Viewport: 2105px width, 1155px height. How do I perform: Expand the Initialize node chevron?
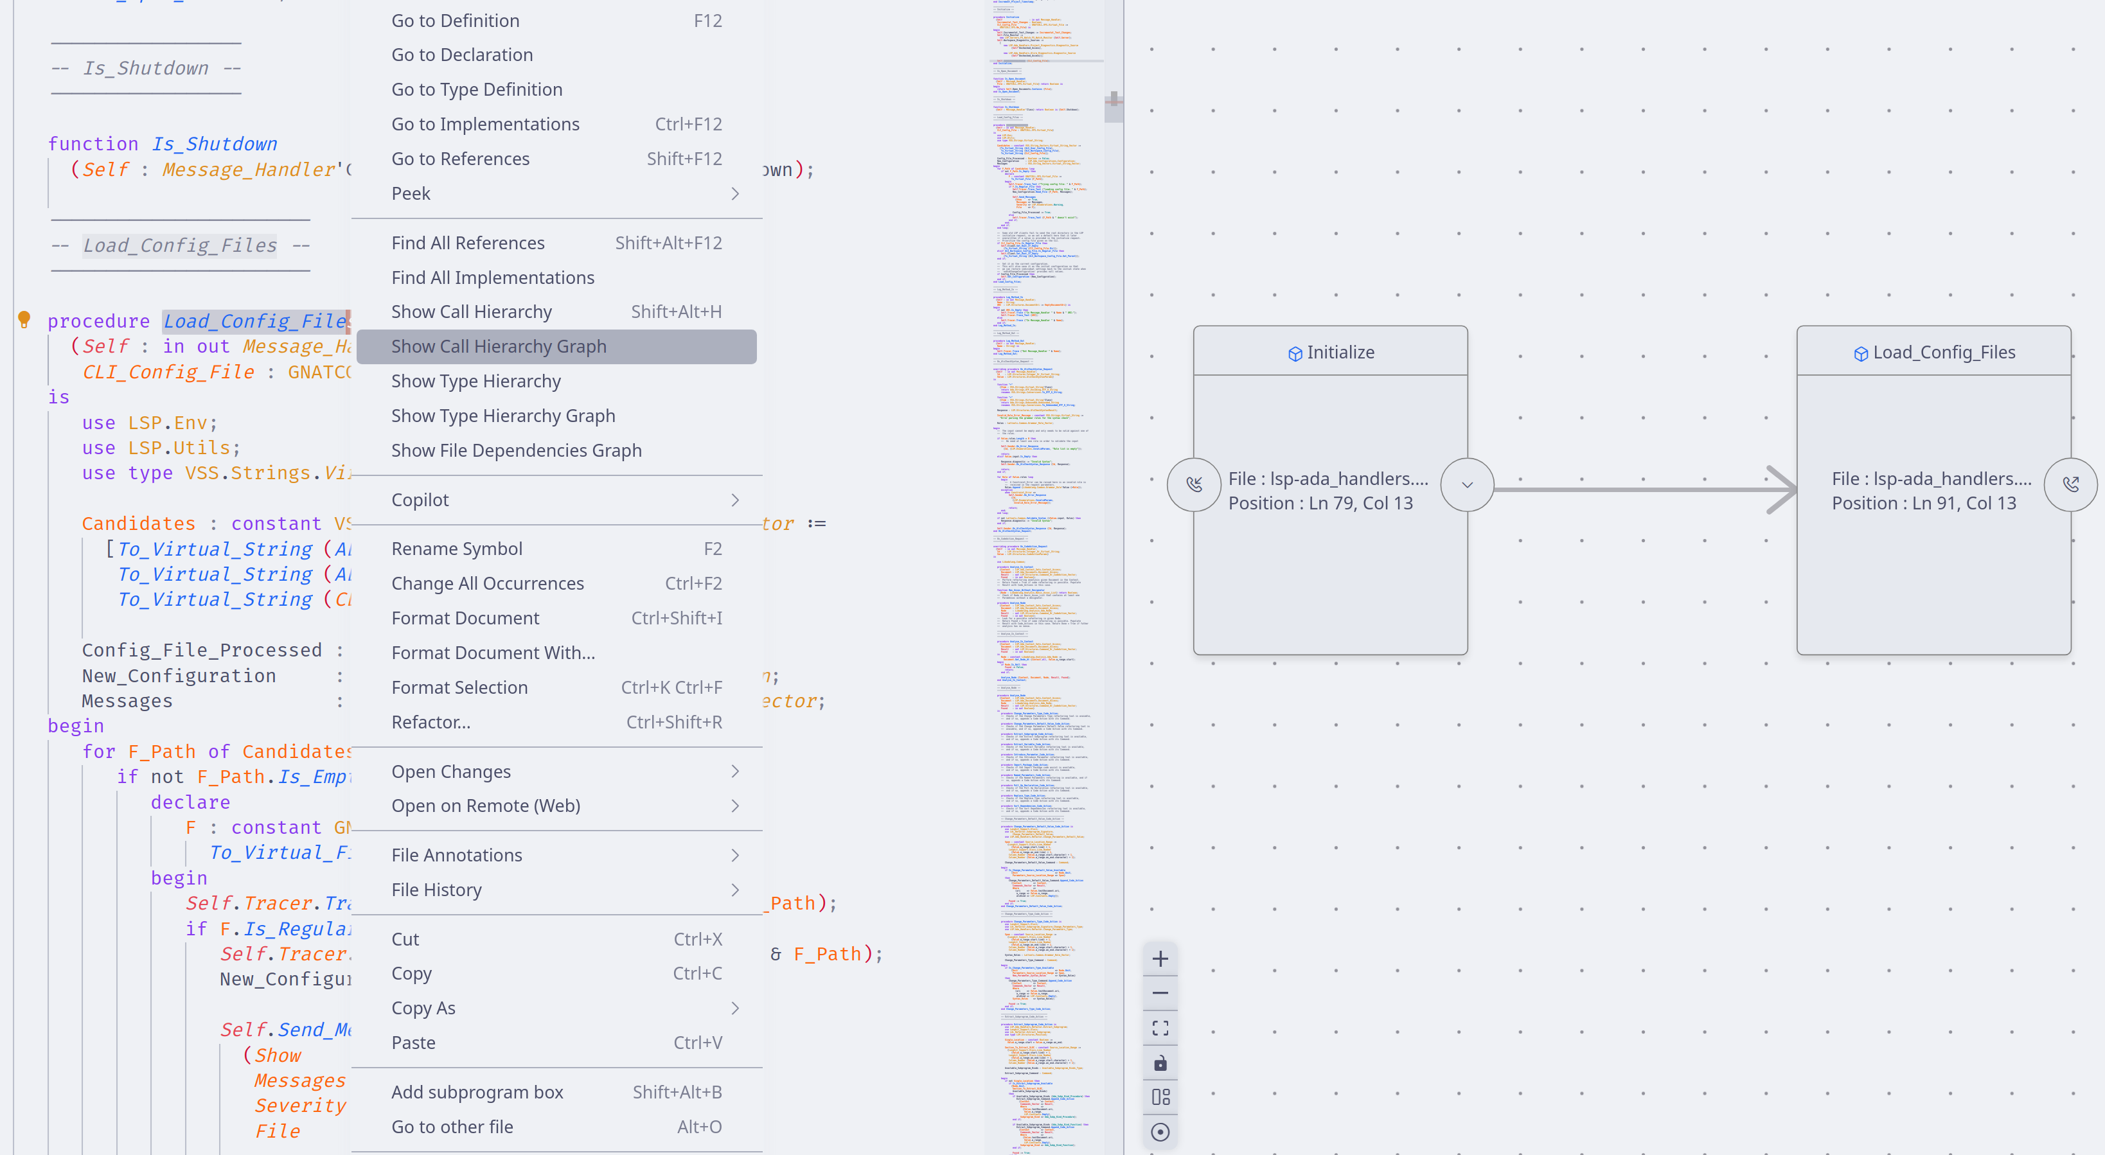tap(1467, 485)
